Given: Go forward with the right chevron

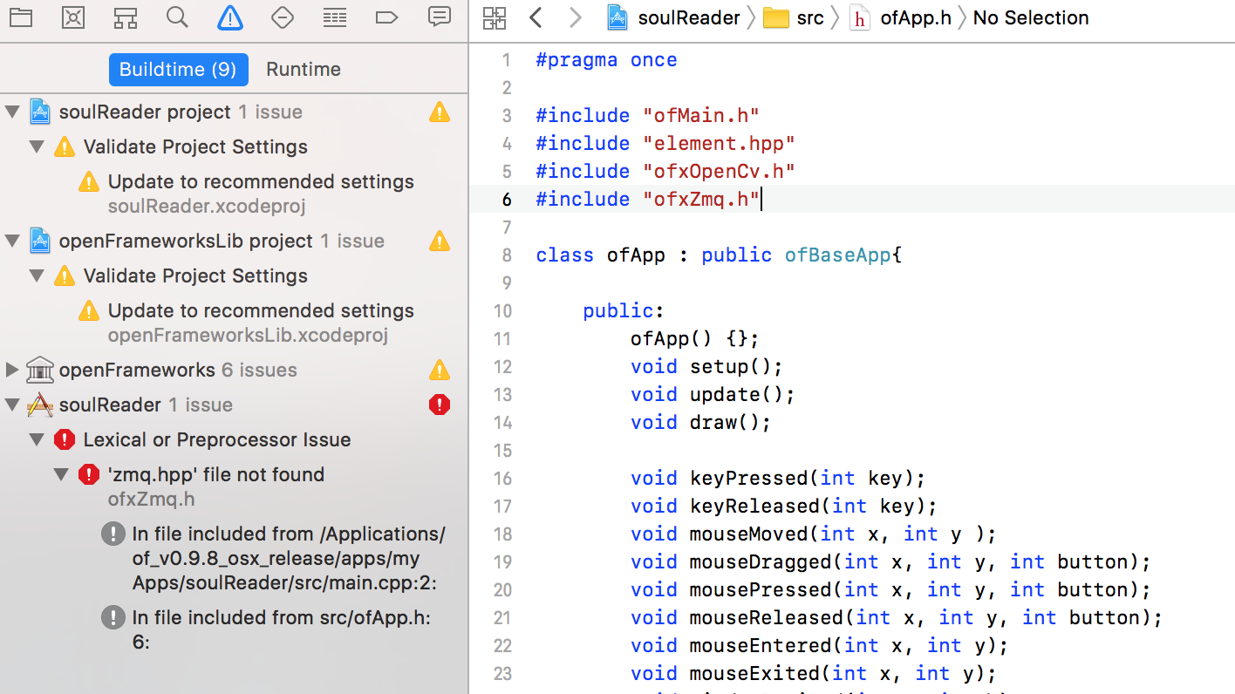Looking at the screenshot, I should tap(575, 17).
